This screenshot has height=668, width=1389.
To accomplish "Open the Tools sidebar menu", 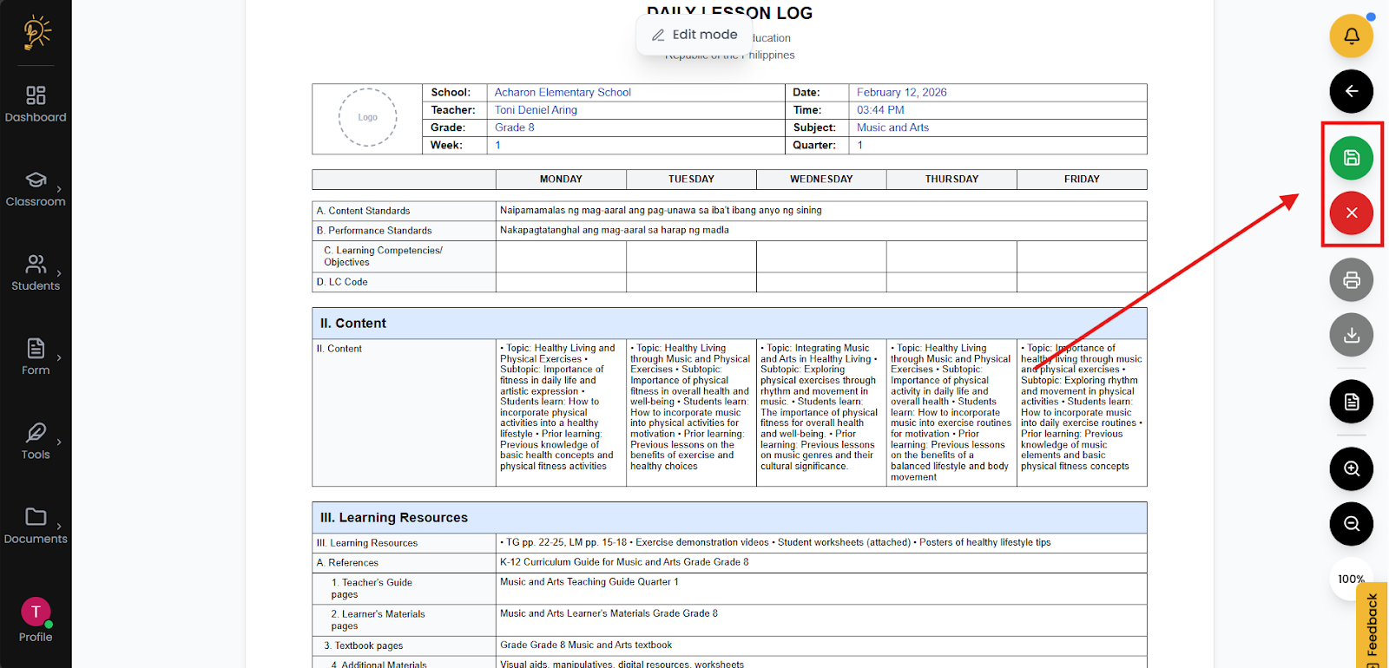I will click(x=36, y=441).
